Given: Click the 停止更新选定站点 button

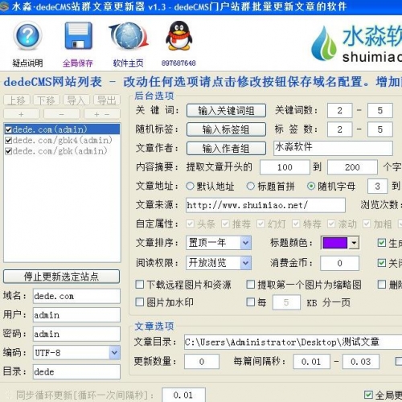Looking at the screenshot, I should point(61,277).
